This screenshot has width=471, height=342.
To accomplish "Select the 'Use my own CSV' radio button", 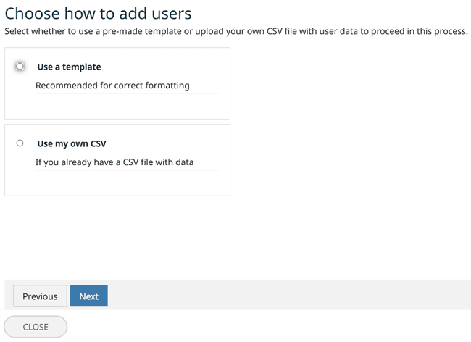I will 20,143.
